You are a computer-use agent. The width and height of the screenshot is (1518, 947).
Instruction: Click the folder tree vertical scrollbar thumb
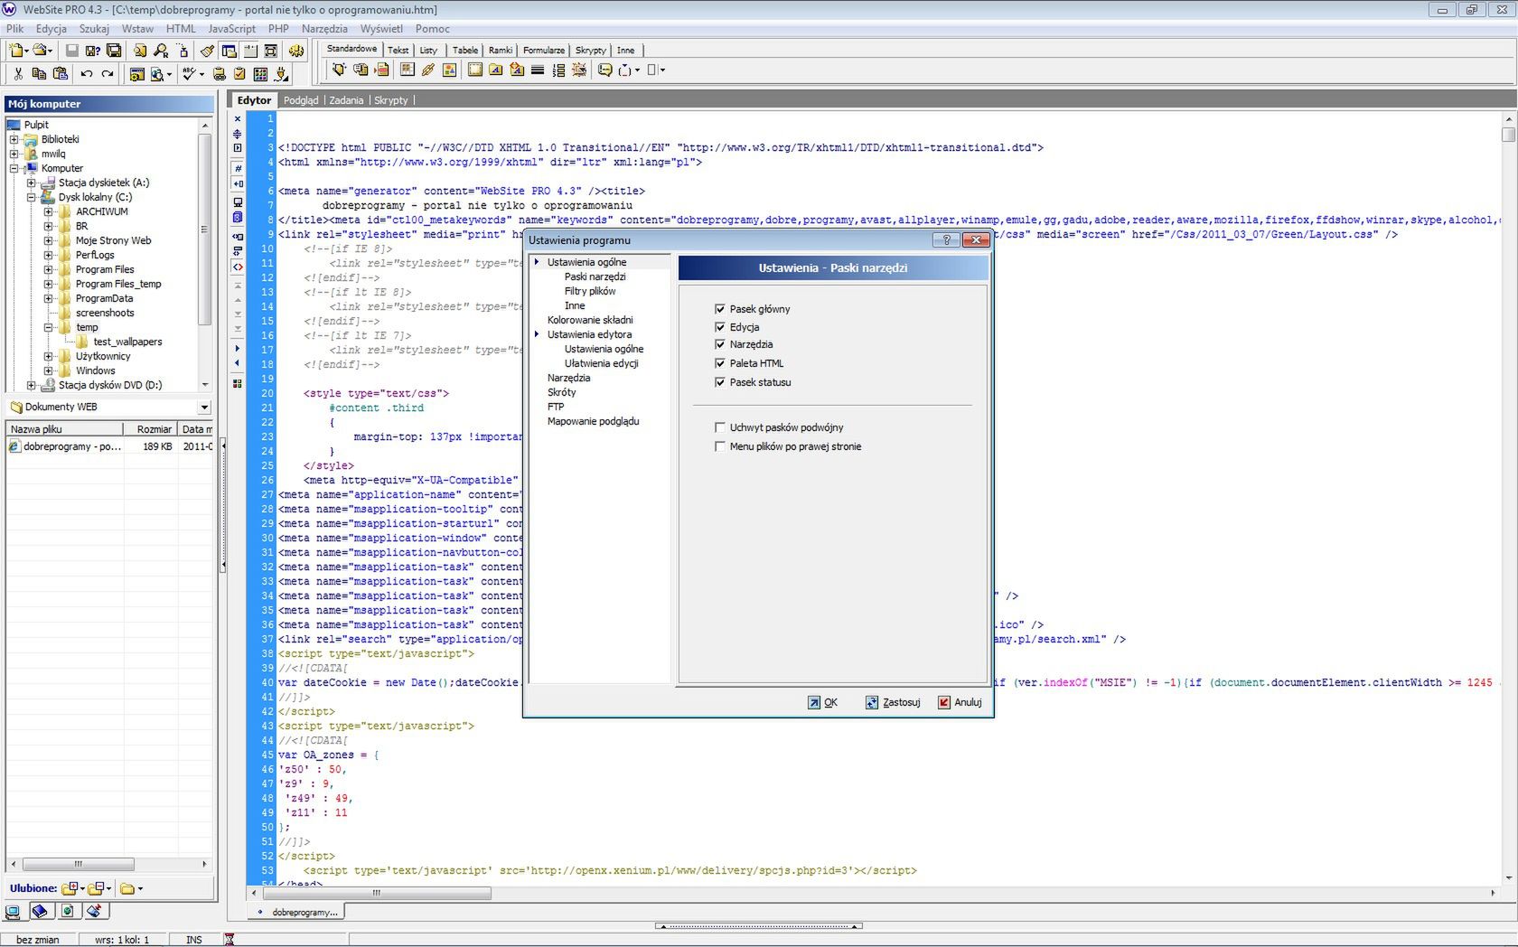pos(205,230)
